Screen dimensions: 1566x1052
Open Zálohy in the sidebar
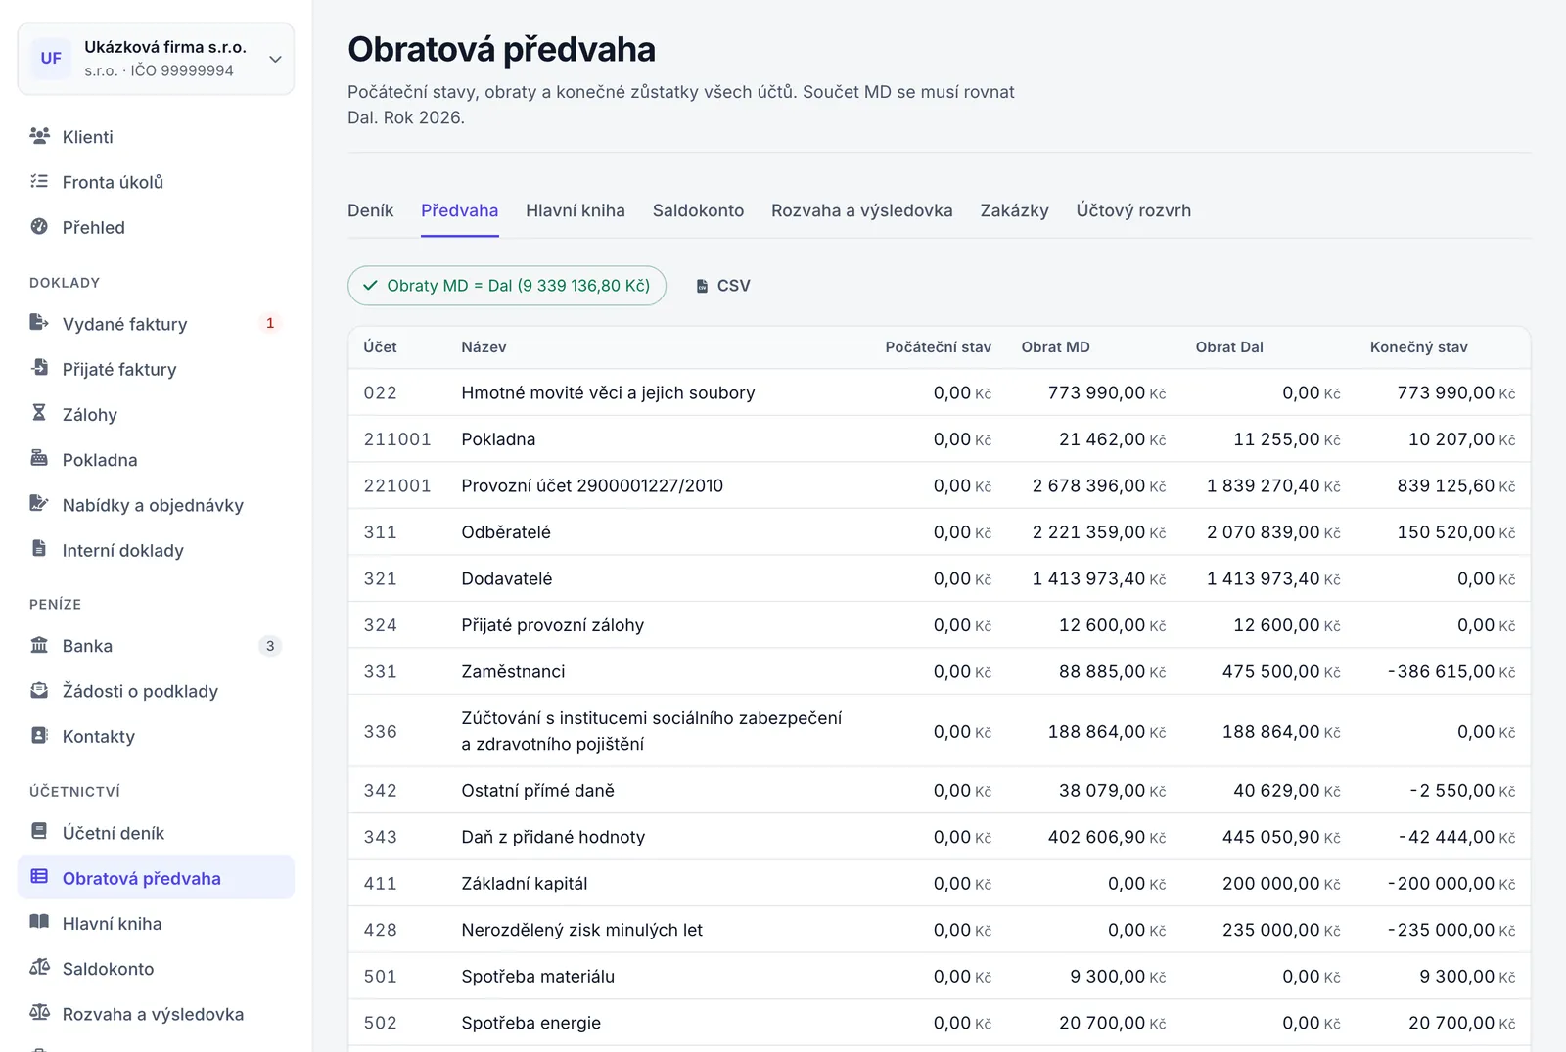[156, 415]
